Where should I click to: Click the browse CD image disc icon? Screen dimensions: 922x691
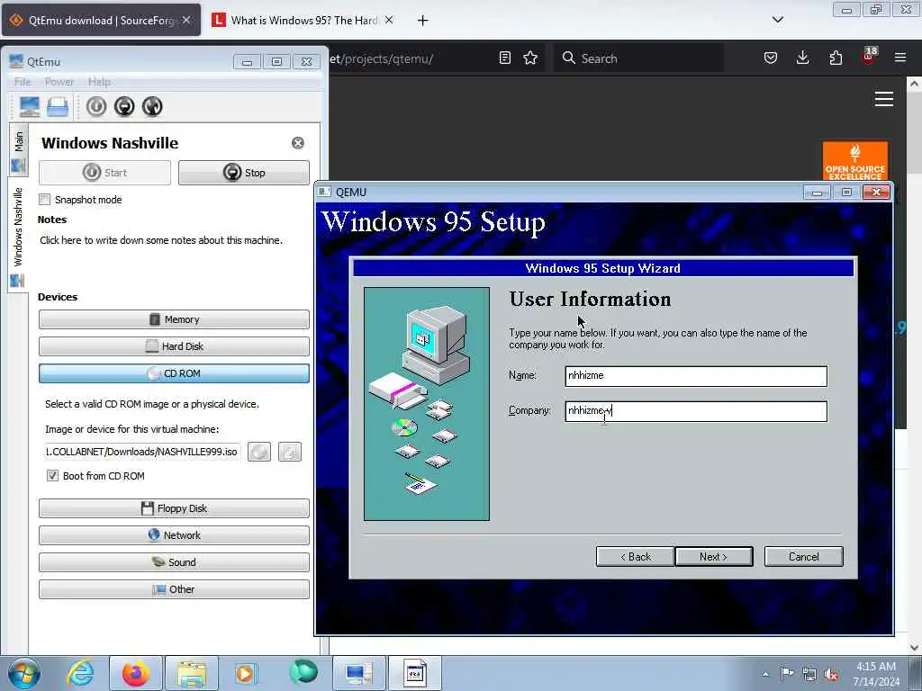[x=259, y=452]
